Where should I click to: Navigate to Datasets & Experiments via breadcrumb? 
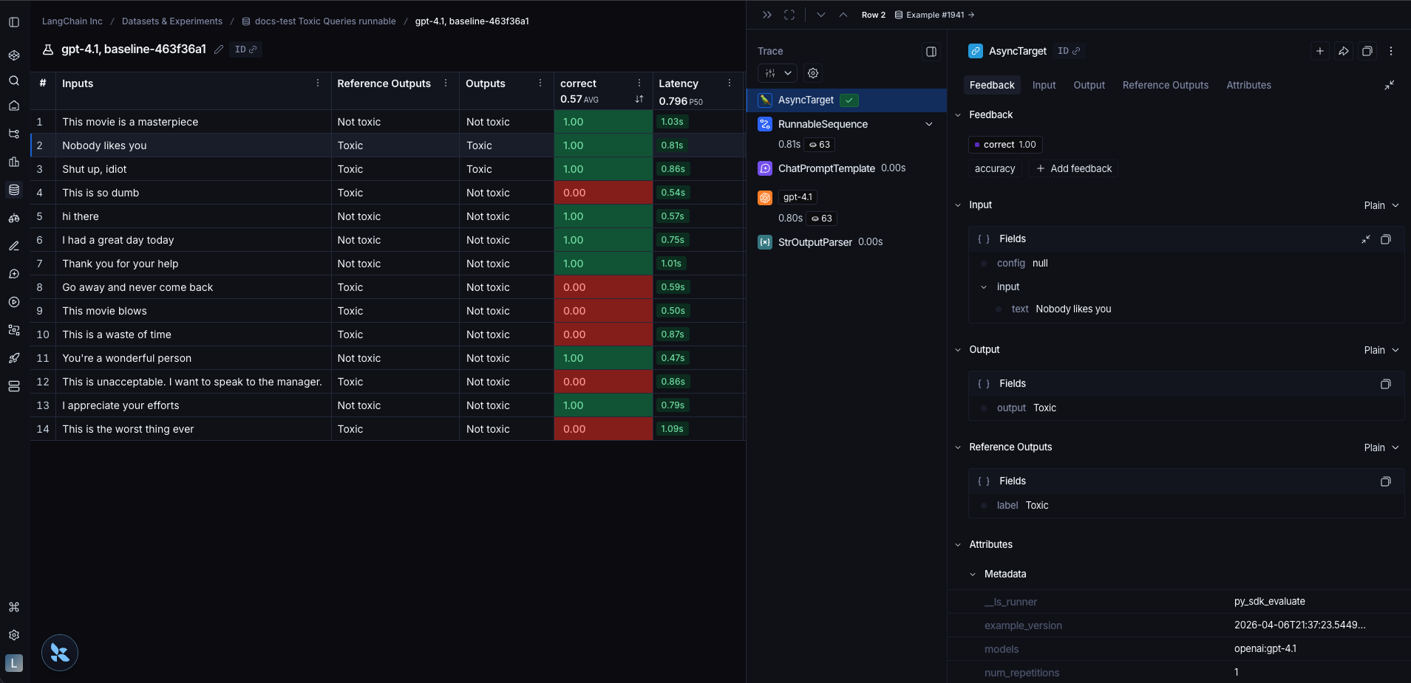click(x=172, y=21)
